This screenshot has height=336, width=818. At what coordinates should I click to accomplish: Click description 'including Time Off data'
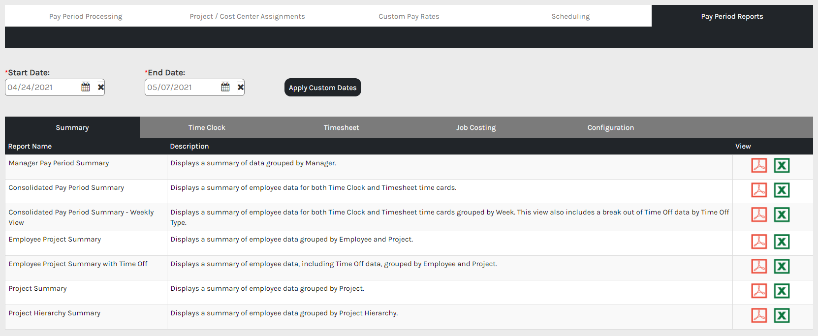coord(334,264)
